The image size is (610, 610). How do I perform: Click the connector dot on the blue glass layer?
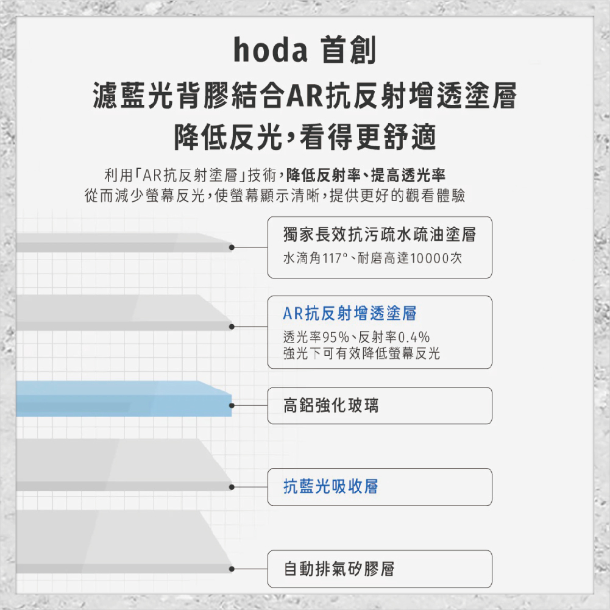tap(232, 405)
